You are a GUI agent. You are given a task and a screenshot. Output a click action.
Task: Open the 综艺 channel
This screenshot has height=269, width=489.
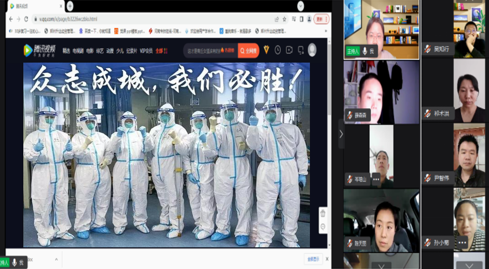[100, 51]
